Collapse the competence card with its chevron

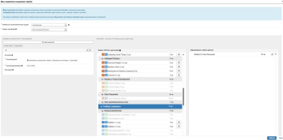coord(6,50)
